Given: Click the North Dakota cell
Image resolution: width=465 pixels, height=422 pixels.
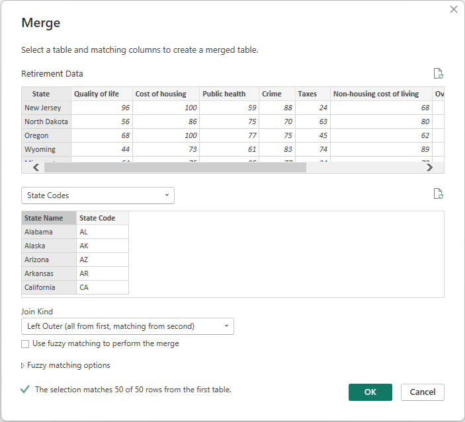Looking at the screenshot, I should coord(46,122).
